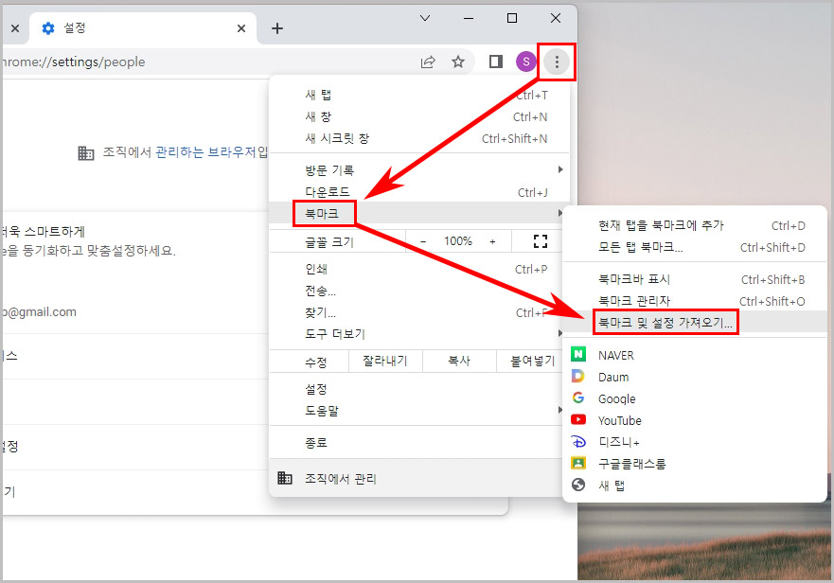The width and height of the screenshot is (834, 583).
Task: Expand the 도구 더보기 submenu
Action: click(333, 331)
